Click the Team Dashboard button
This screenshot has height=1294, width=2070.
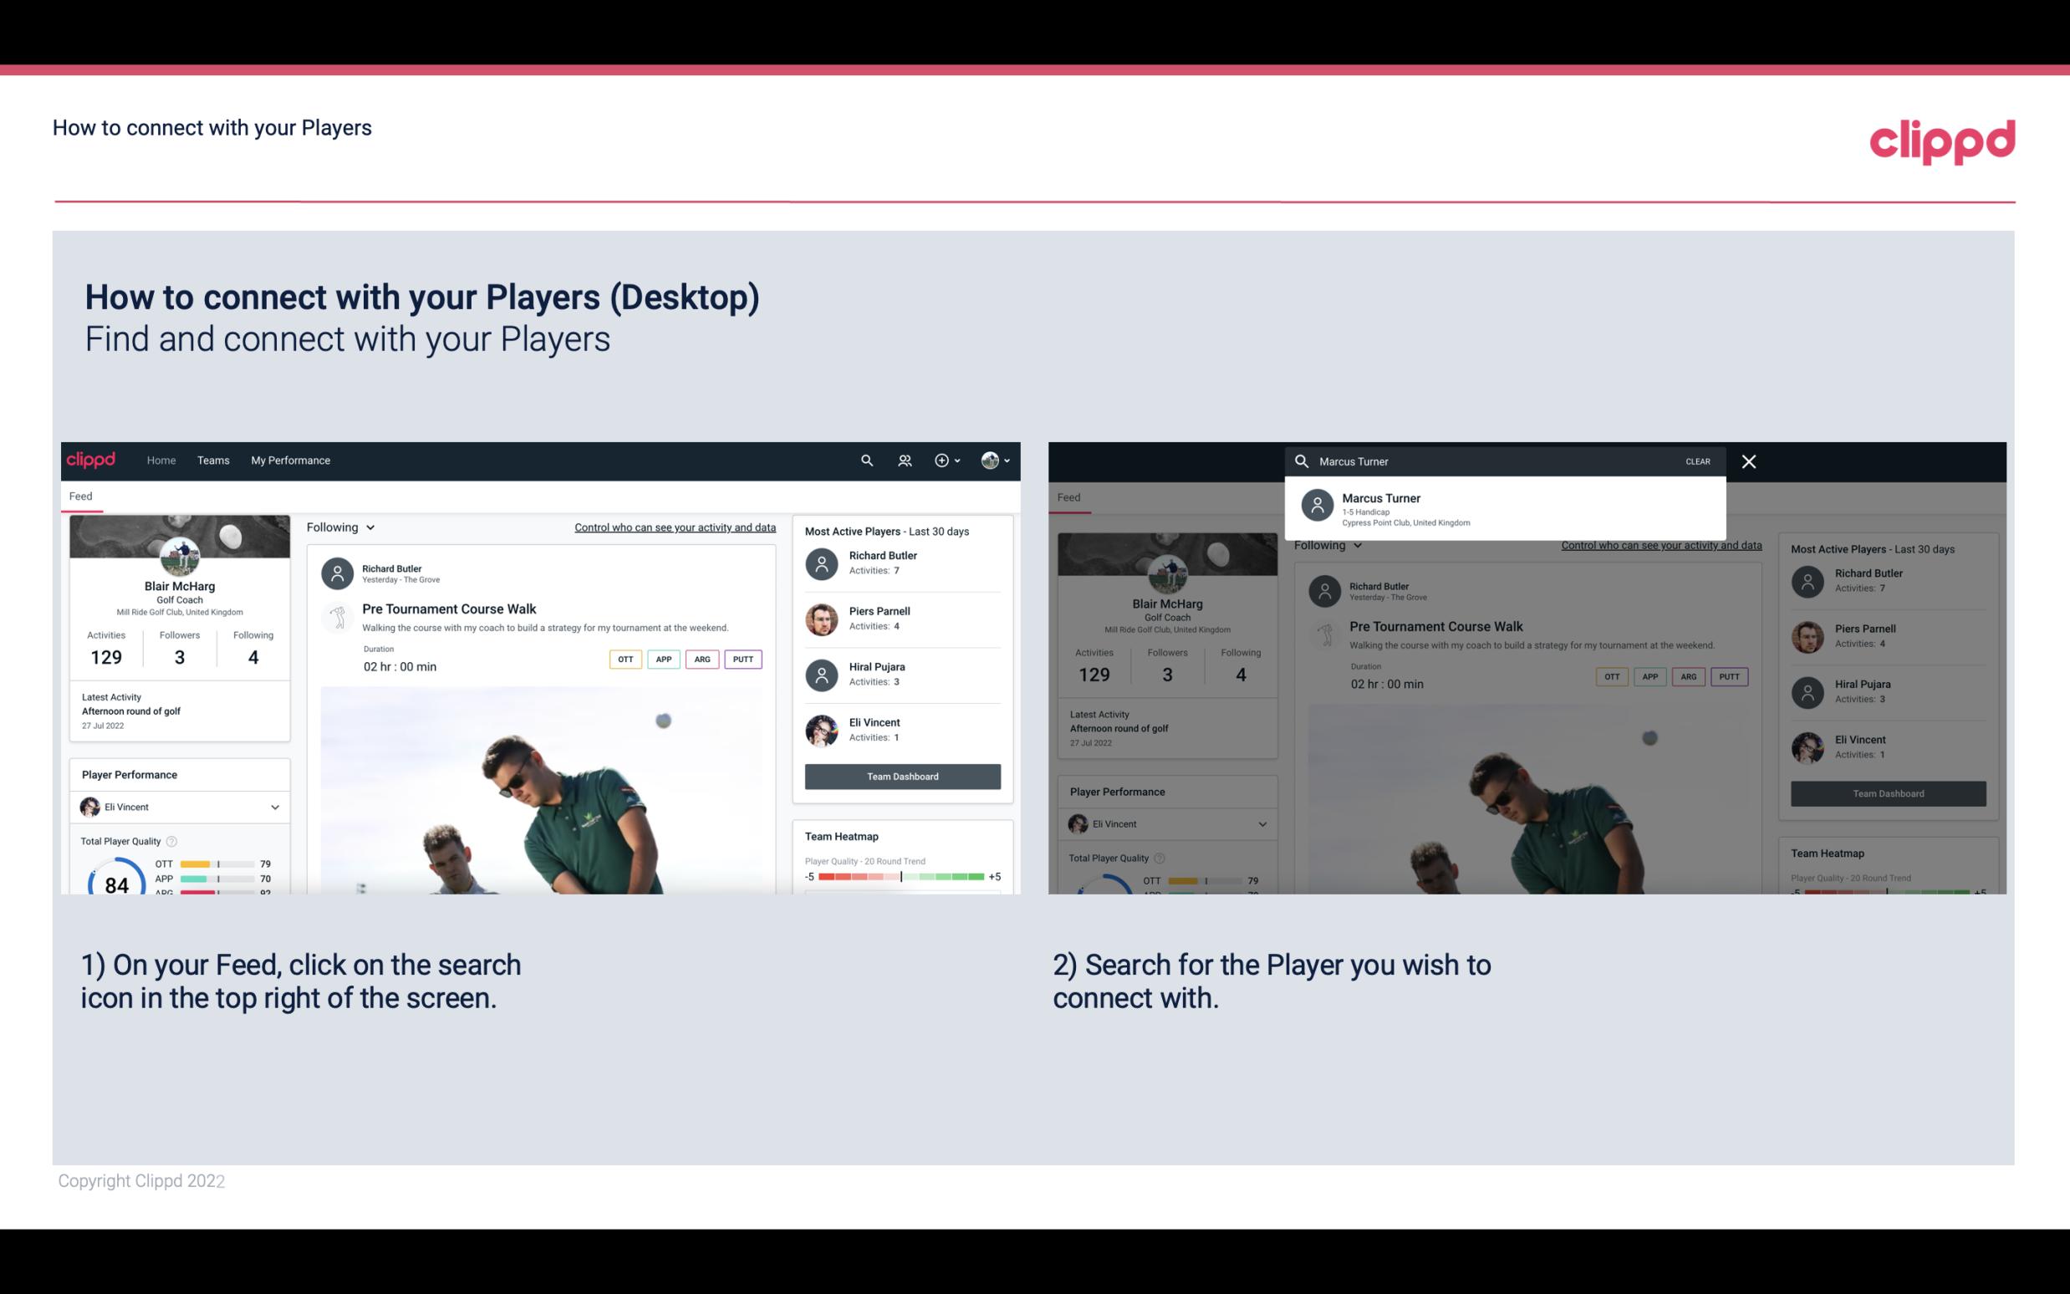pyautogui.click(x=901, y=775)
